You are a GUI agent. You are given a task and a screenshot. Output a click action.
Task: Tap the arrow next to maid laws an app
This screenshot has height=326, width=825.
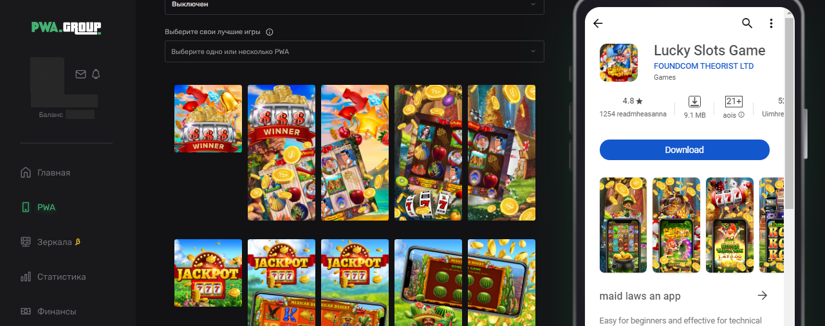coord(763,296)
